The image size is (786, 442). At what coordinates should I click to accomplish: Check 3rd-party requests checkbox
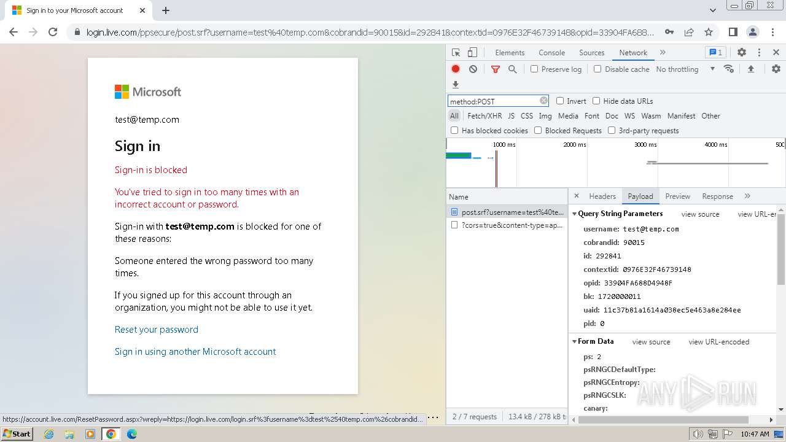[612, 130]
